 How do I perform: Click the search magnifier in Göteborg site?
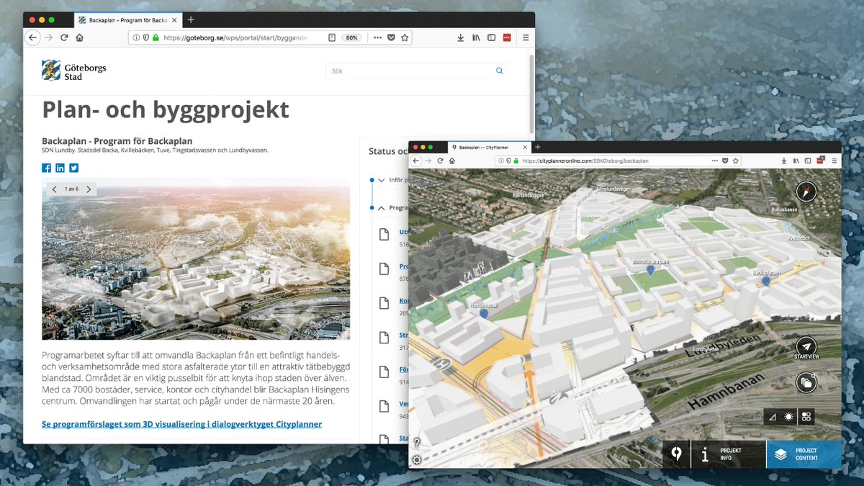(x=500, y=71)
